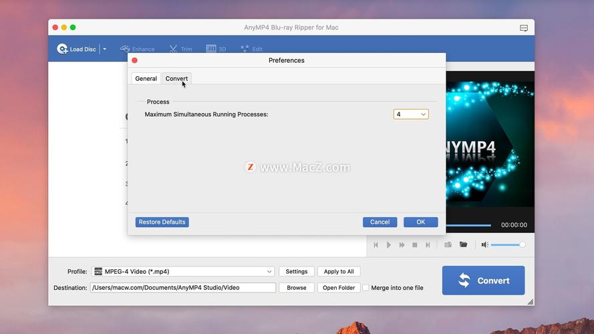Skip to previous clip in player

pos(376,245)
